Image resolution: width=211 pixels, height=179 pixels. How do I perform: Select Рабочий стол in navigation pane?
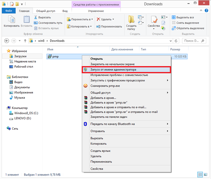tap(21, 67)
